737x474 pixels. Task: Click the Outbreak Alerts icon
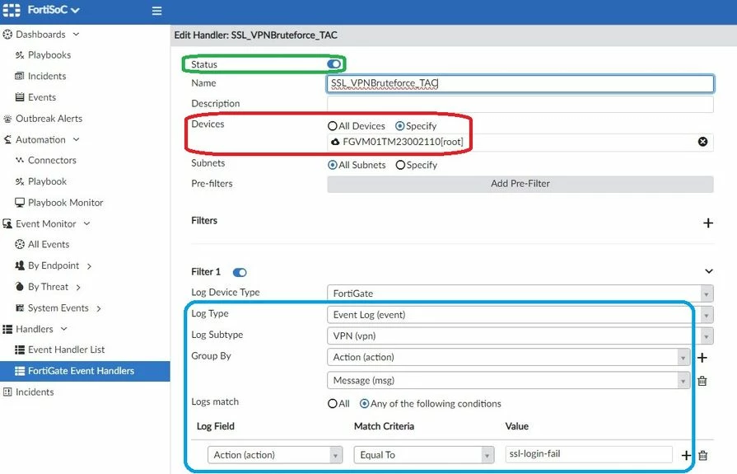pyautogui.click(x=7, y=119)
